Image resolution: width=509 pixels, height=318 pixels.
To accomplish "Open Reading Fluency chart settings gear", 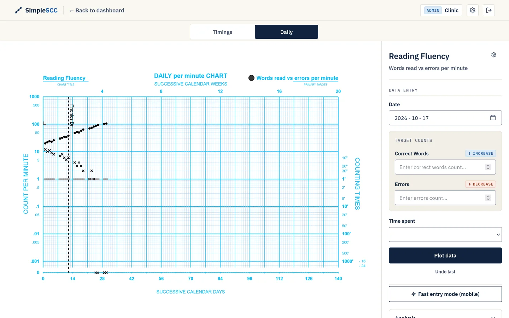I will click(x=494, y=55).
